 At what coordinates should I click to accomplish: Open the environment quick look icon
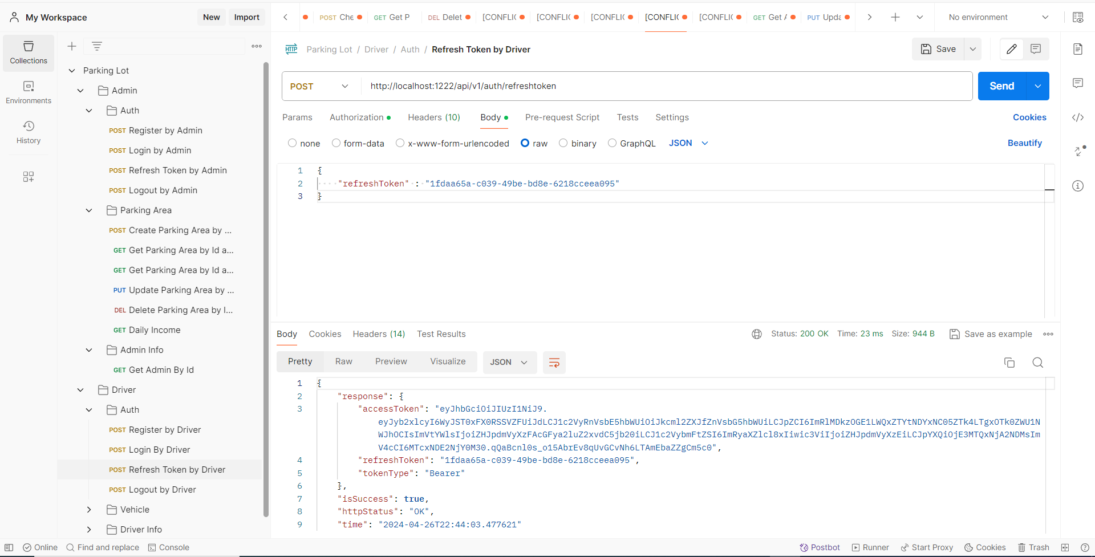(x=1078, y=17)
